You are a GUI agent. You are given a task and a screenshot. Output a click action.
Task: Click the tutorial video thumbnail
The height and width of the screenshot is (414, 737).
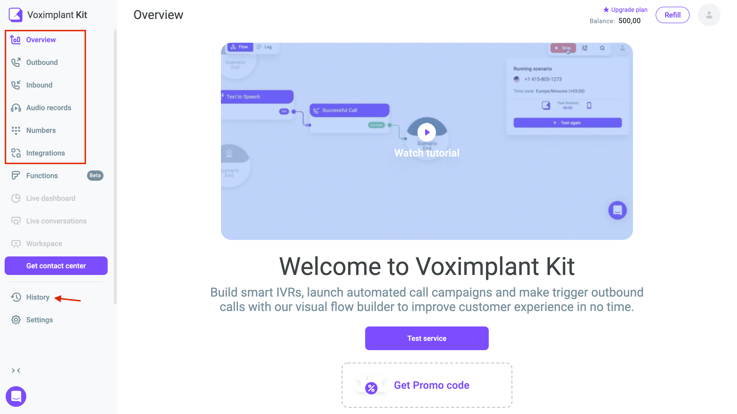tap(427, 141)
